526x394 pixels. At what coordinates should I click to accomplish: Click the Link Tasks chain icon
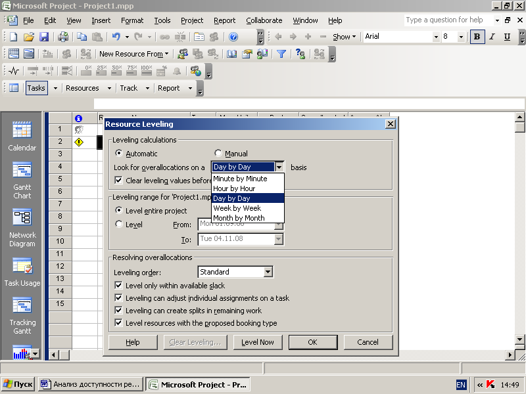tap(164, 37)
